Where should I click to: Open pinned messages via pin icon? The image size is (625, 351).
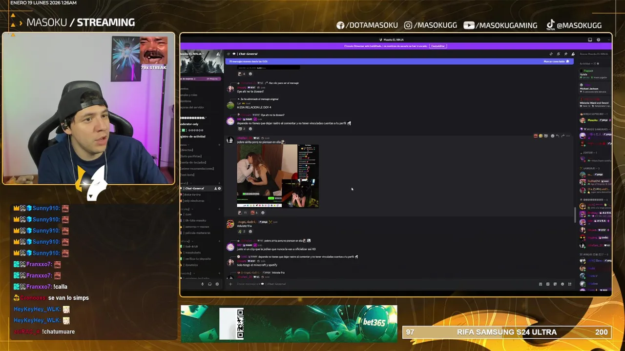tap(565, 54)
